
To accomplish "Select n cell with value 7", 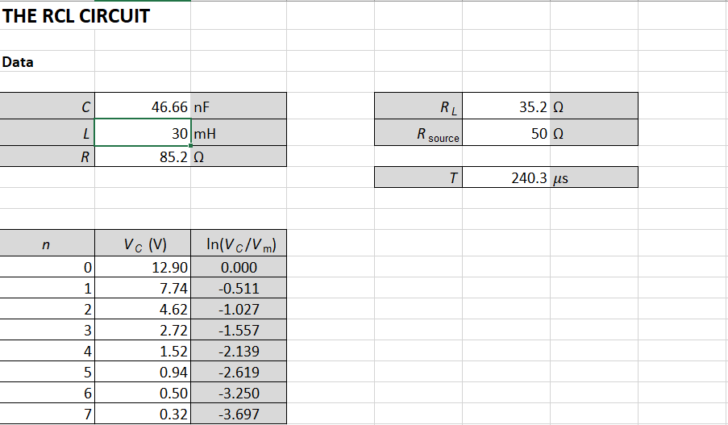I will (x=47, y=414).
